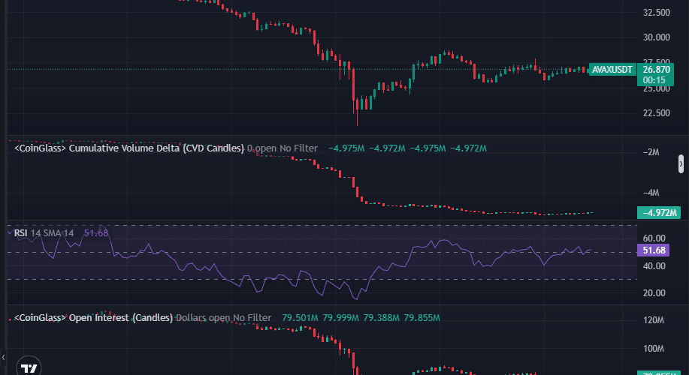Click the -4.972M CVD axis value tag
689x375 pixels.
pyautogui.click(x=657, y=213)
